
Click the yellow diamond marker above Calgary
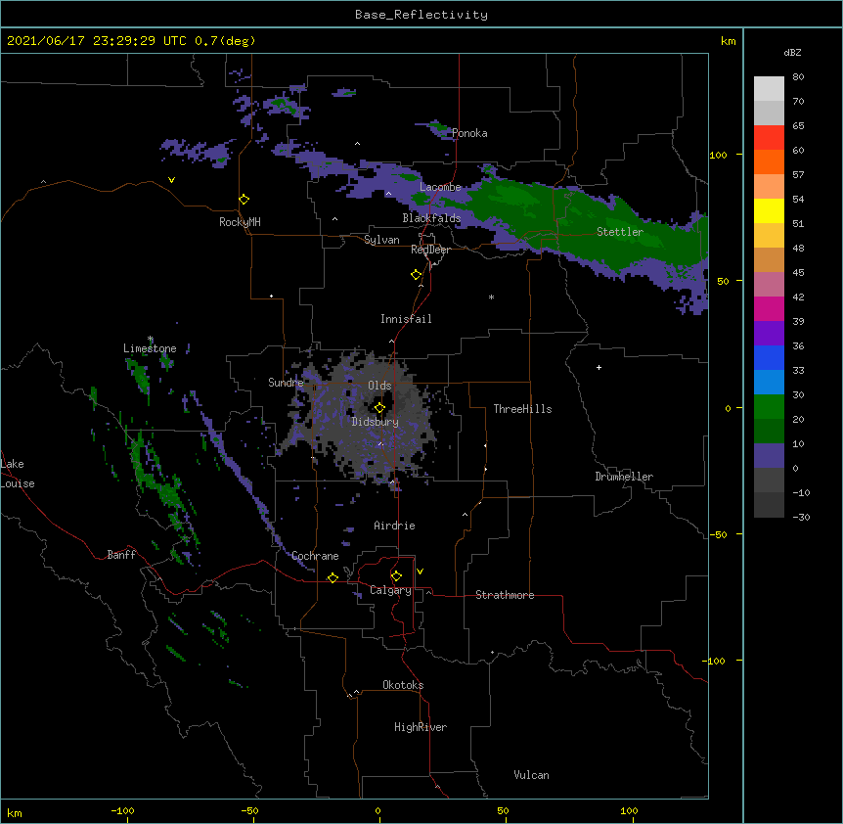pyautogui.click(x=396, y=576)
